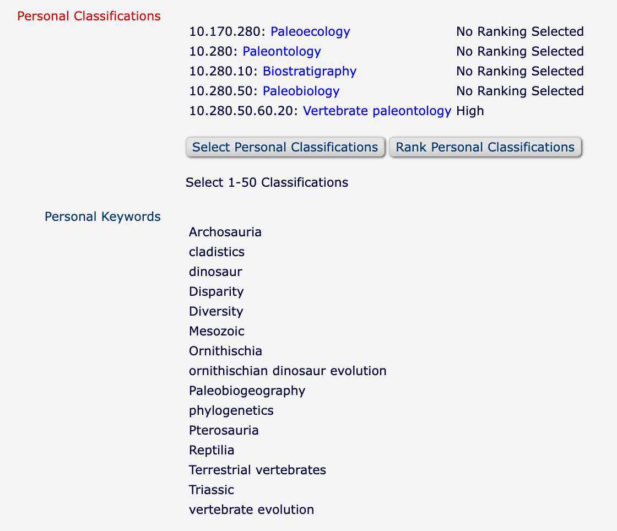The image size is (617, 531).
Task: Select the Terrestrial vertebrates keyword
Action: (x=257, y=470)
